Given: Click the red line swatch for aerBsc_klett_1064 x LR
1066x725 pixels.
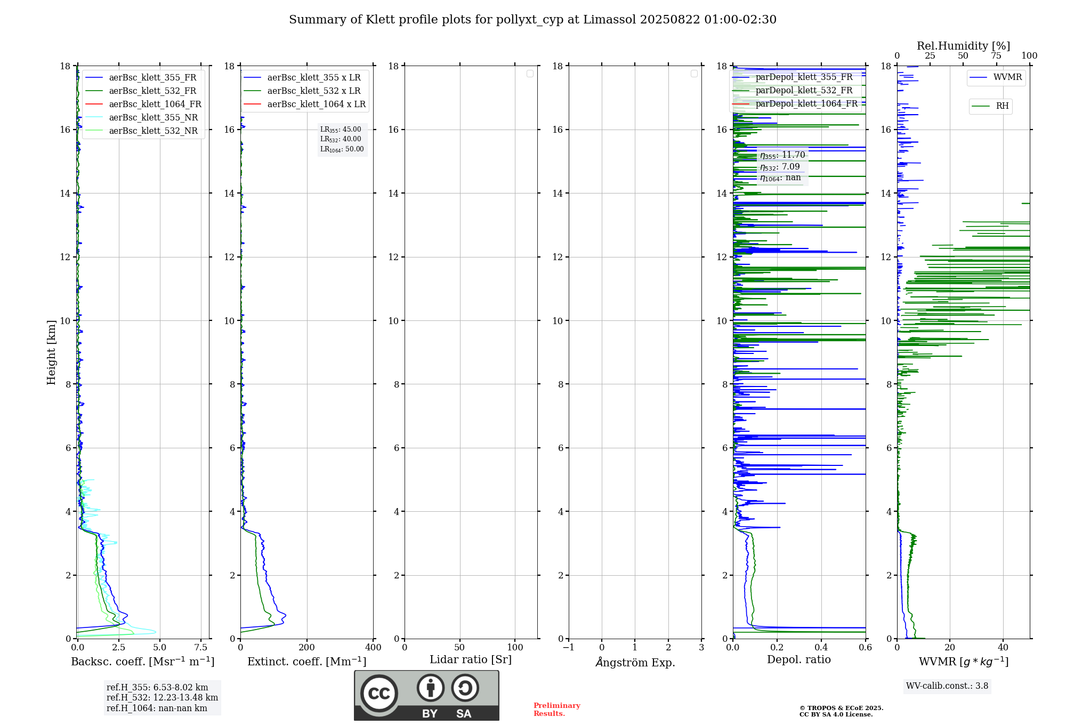Looking at the screenshot, I should 253,104.
